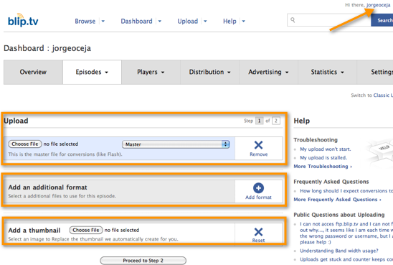Click Upload in the top navigation

188,22
